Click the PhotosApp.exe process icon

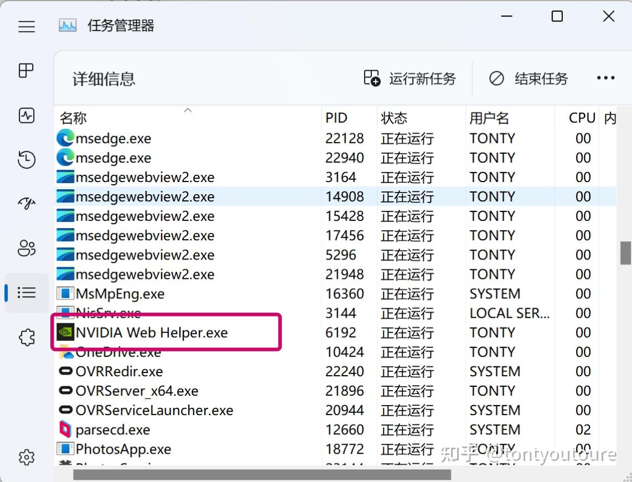tap(65, 449)
